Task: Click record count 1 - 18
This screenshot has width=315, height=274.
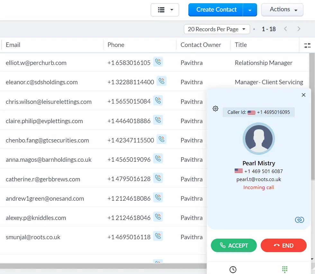Action: pyautogui.click(x=269, y=29)
